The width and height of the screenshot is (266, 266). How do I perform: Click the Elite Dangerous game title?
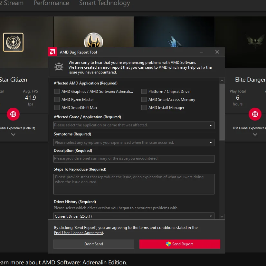[251, 80]
